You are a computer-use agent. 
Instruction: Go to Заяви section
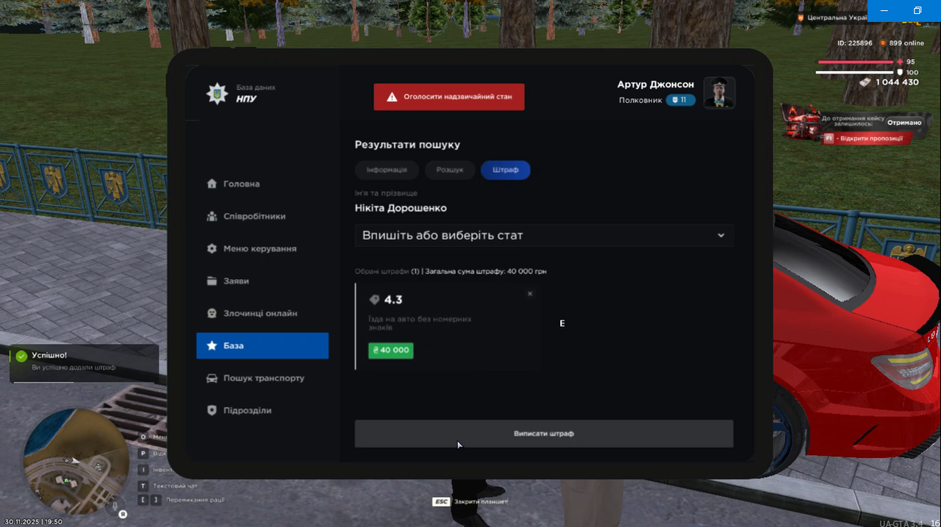tap(262, 281)
